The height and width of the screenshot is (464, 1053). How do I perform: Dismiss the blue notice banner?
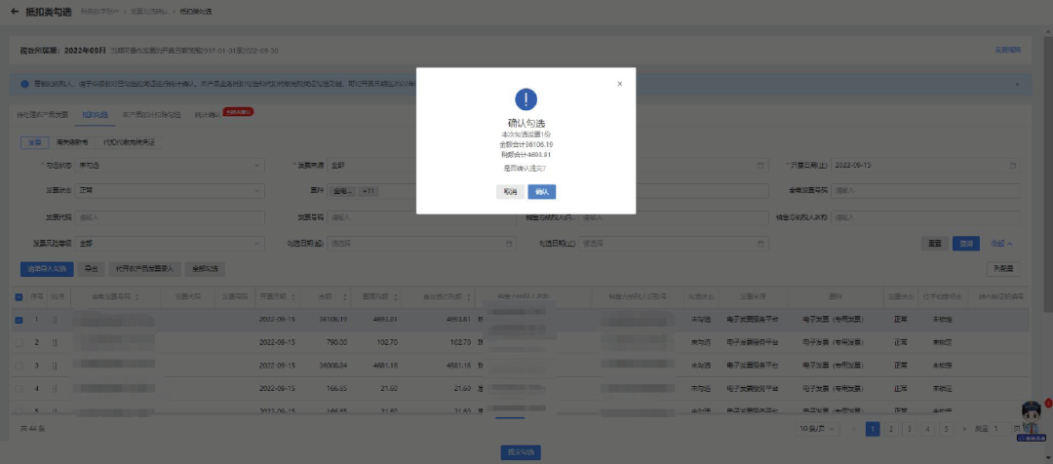[1017, 85]
